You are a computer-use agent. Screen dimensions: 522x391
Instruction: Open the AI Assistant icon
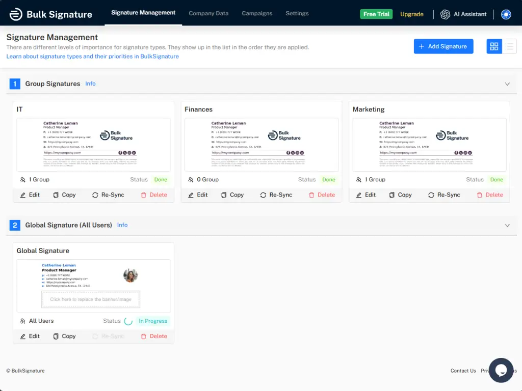[445, 14]
